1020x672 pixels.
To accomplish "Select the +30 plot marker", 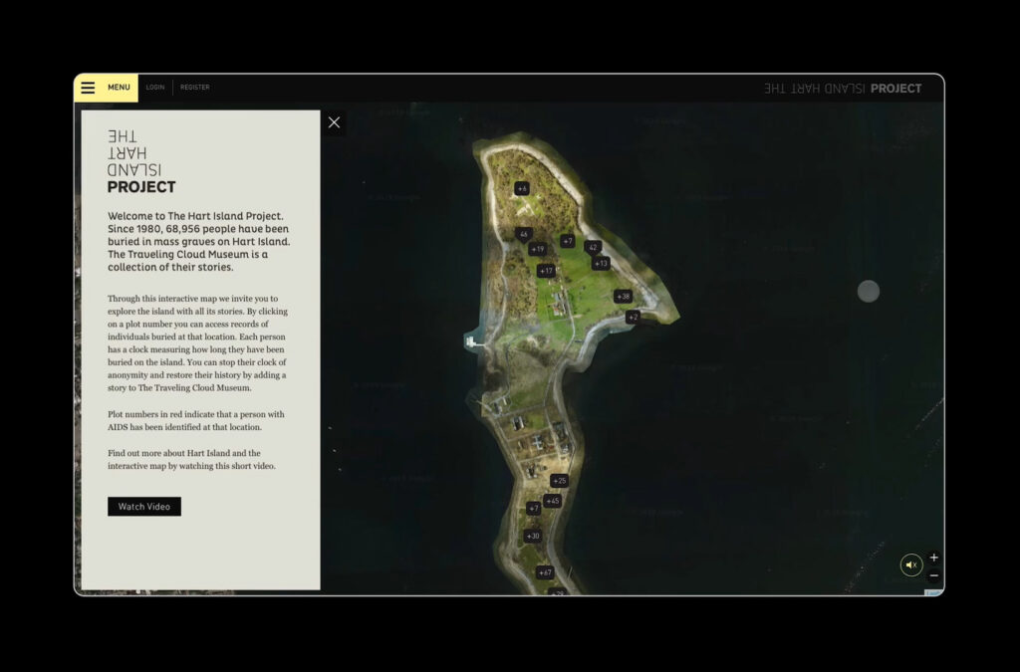I will tap(533, 537).
